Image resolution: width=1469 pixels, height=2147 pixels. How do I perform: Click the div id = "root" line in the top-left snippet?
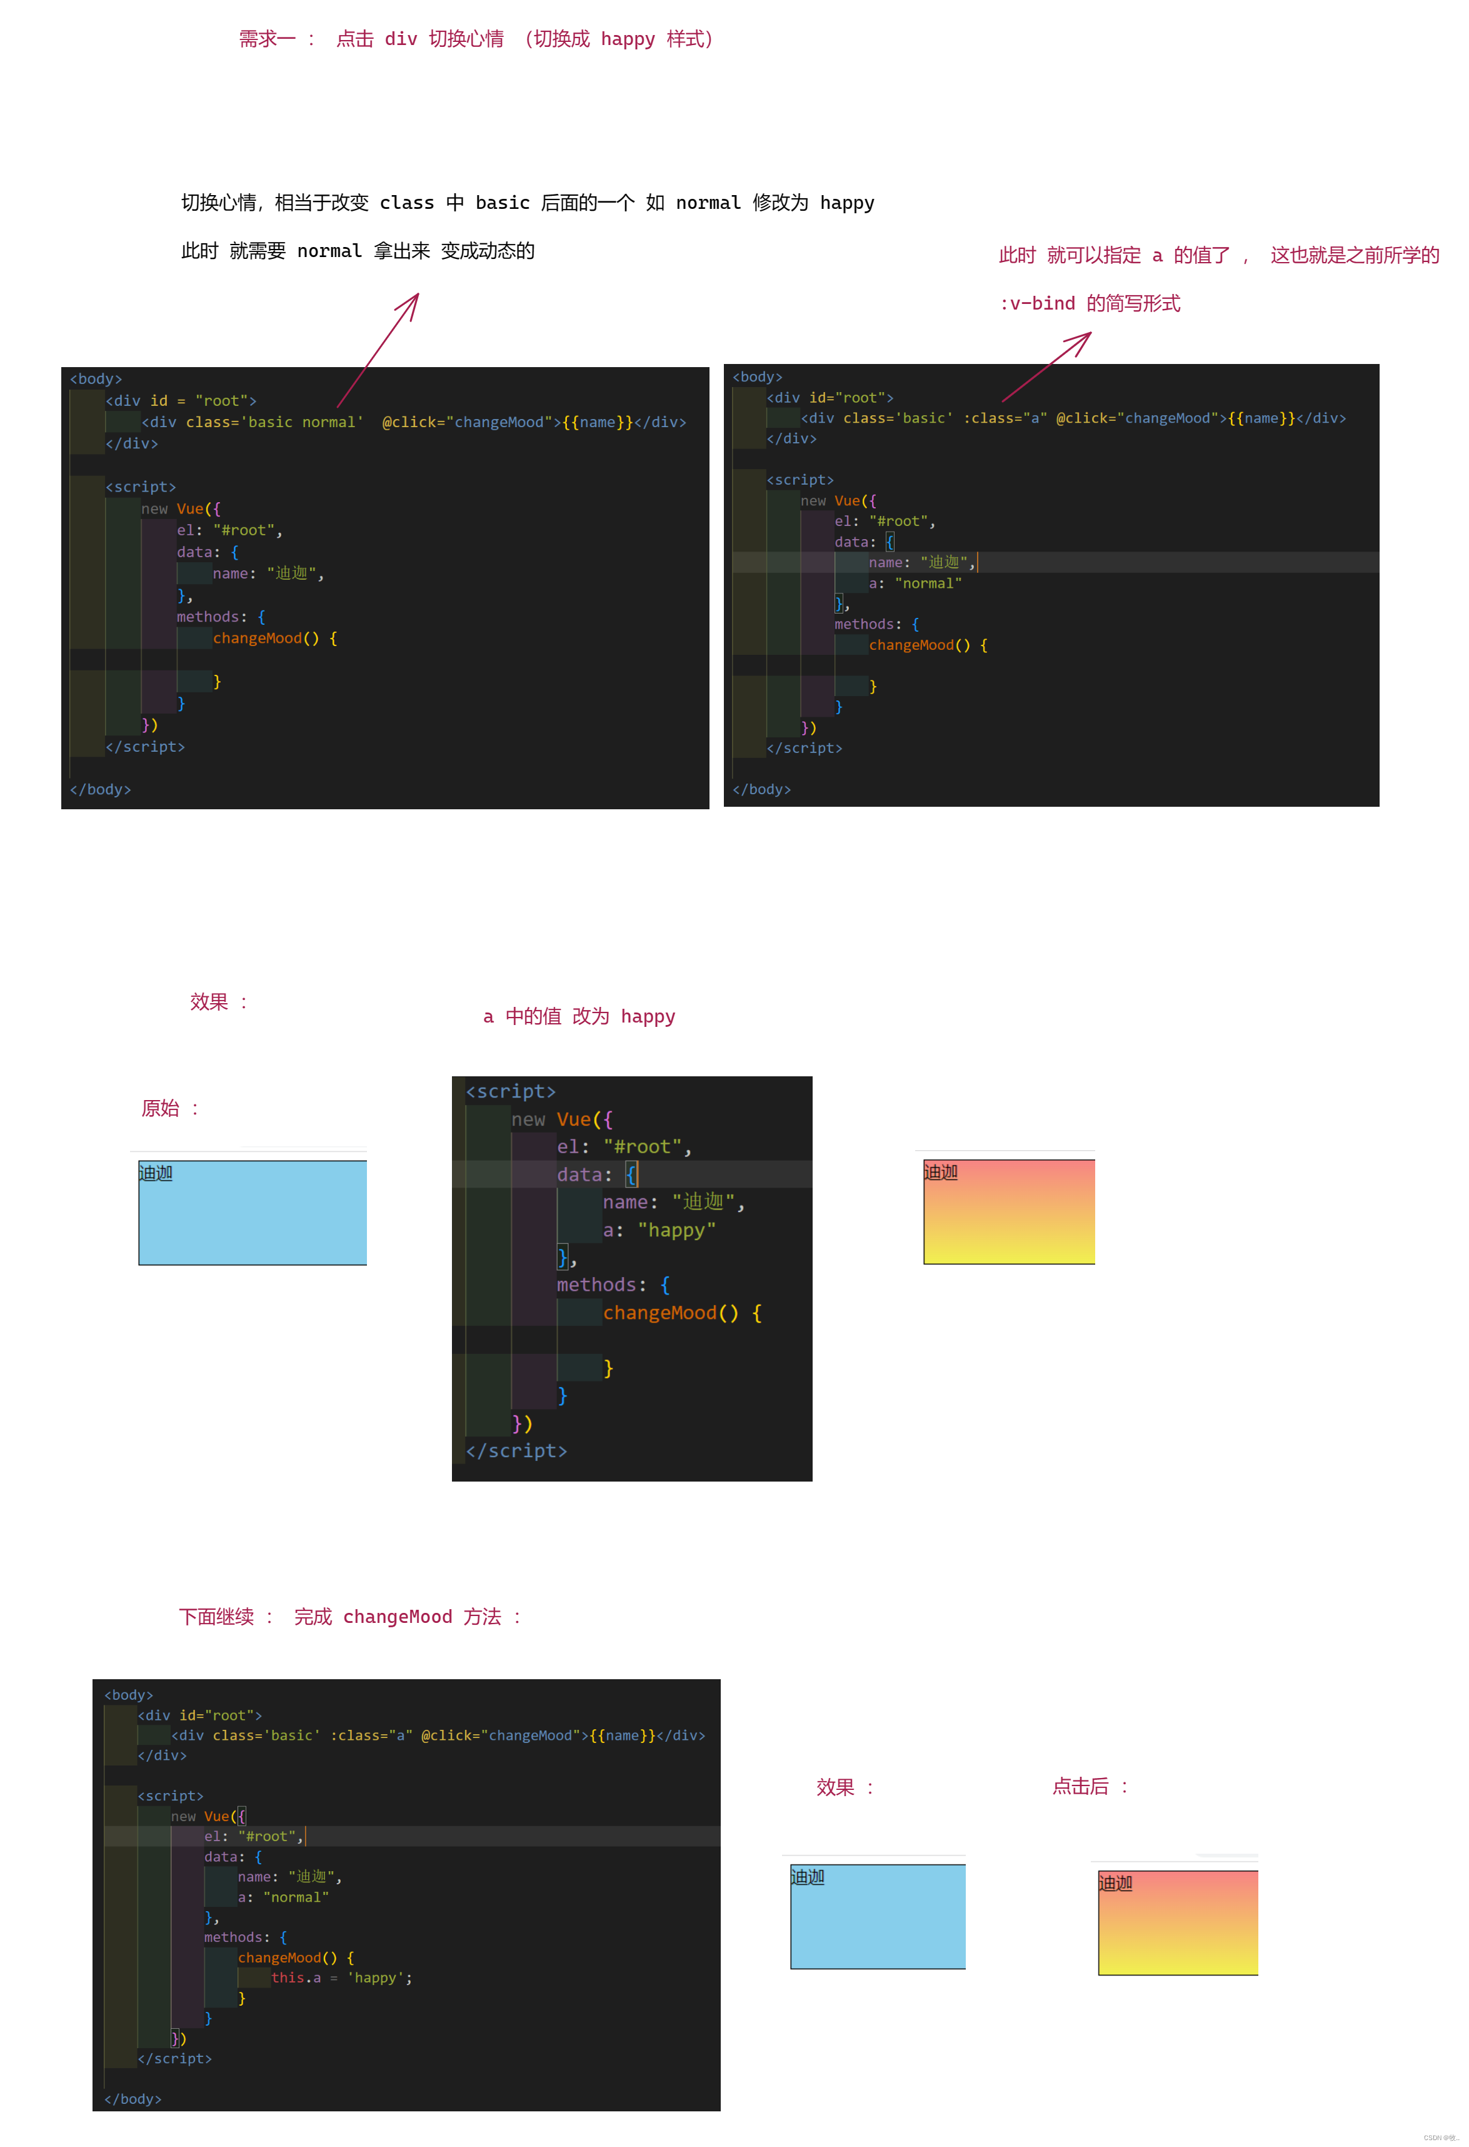181,401
